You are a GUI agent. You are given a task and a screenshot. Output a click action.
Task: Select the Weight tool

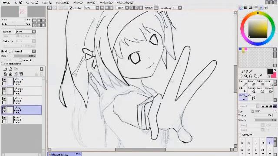point(260,83)
